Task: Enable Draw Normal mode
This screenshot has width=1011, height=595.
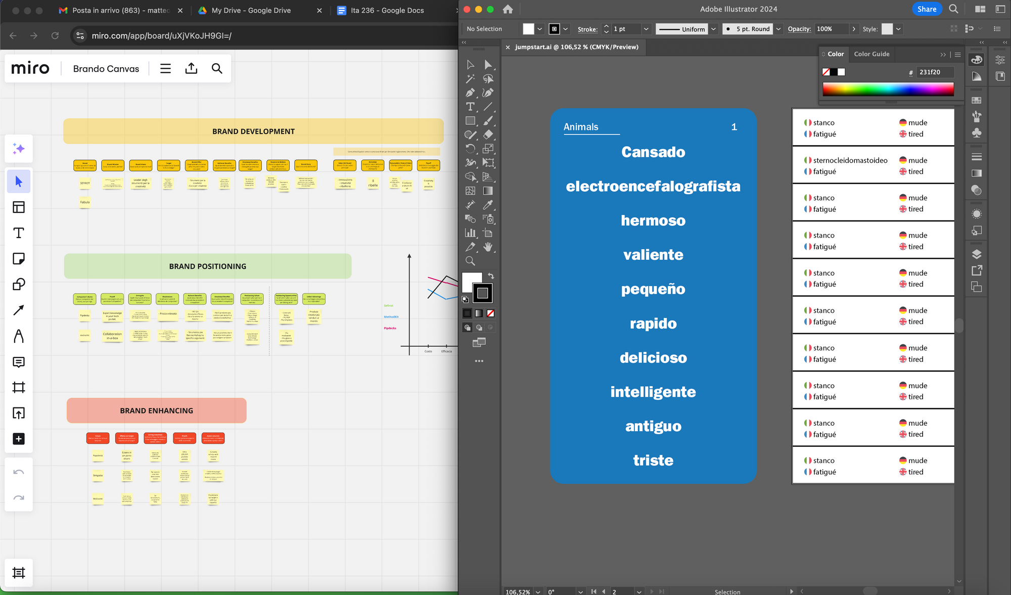Action: [467, 328]
